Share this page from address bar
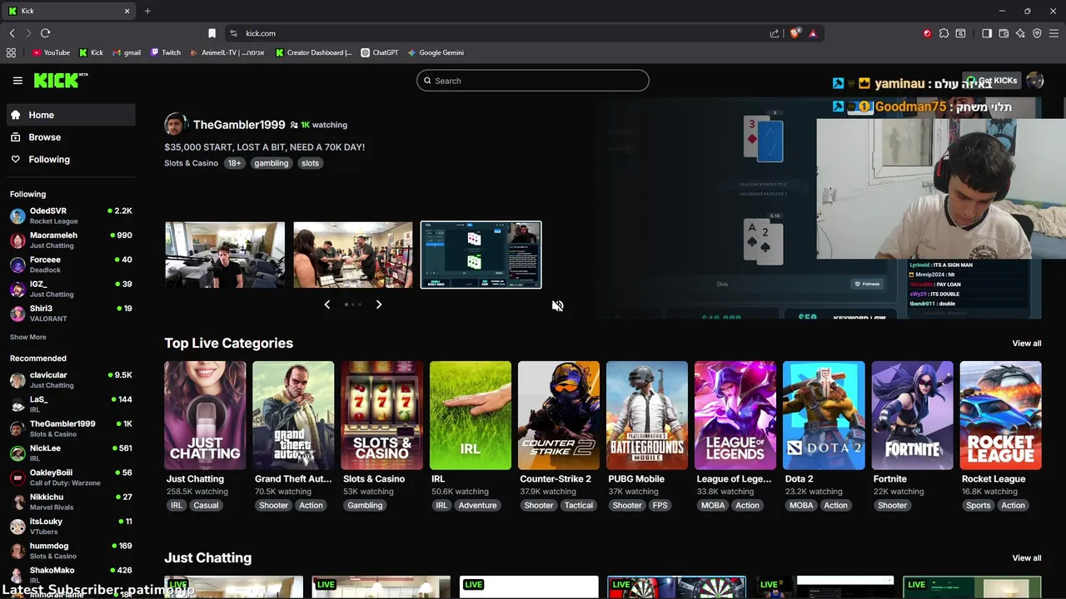Screen dimensions: 1066x599 click(x=775, y=33)
